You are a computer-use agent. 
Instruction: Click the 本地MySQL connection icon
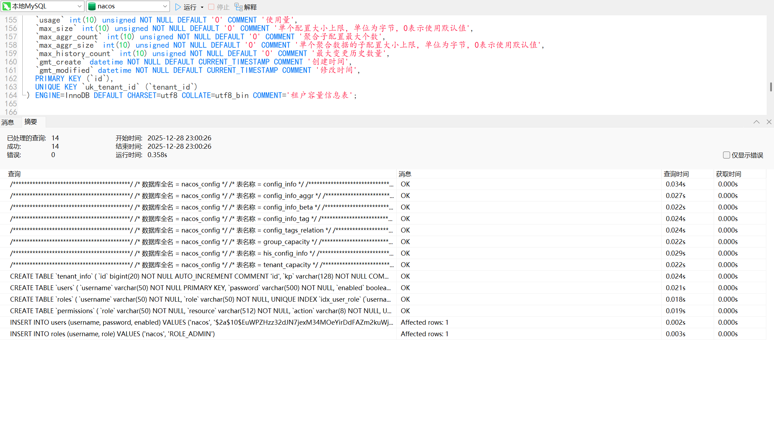[6, 6]
